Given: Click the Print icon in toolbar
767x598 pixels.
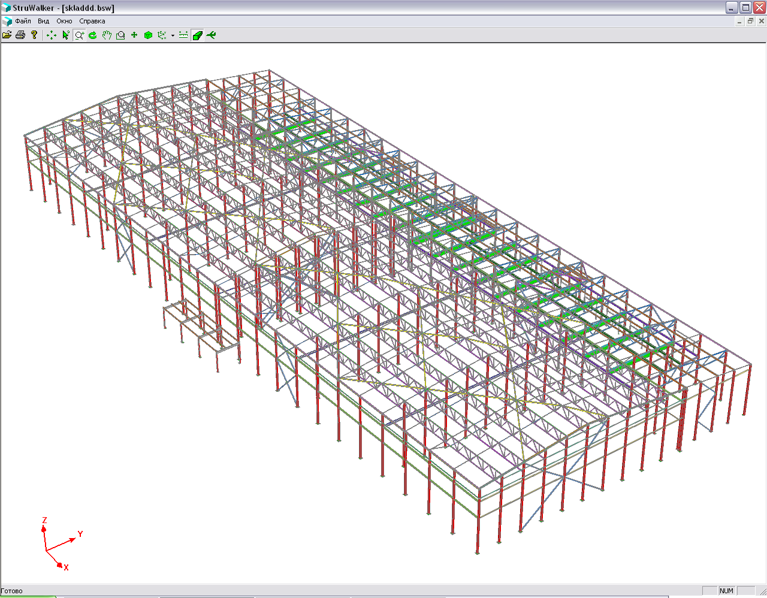Looking at the screenshot, I should pyautogui.click(x=20, y=35).
